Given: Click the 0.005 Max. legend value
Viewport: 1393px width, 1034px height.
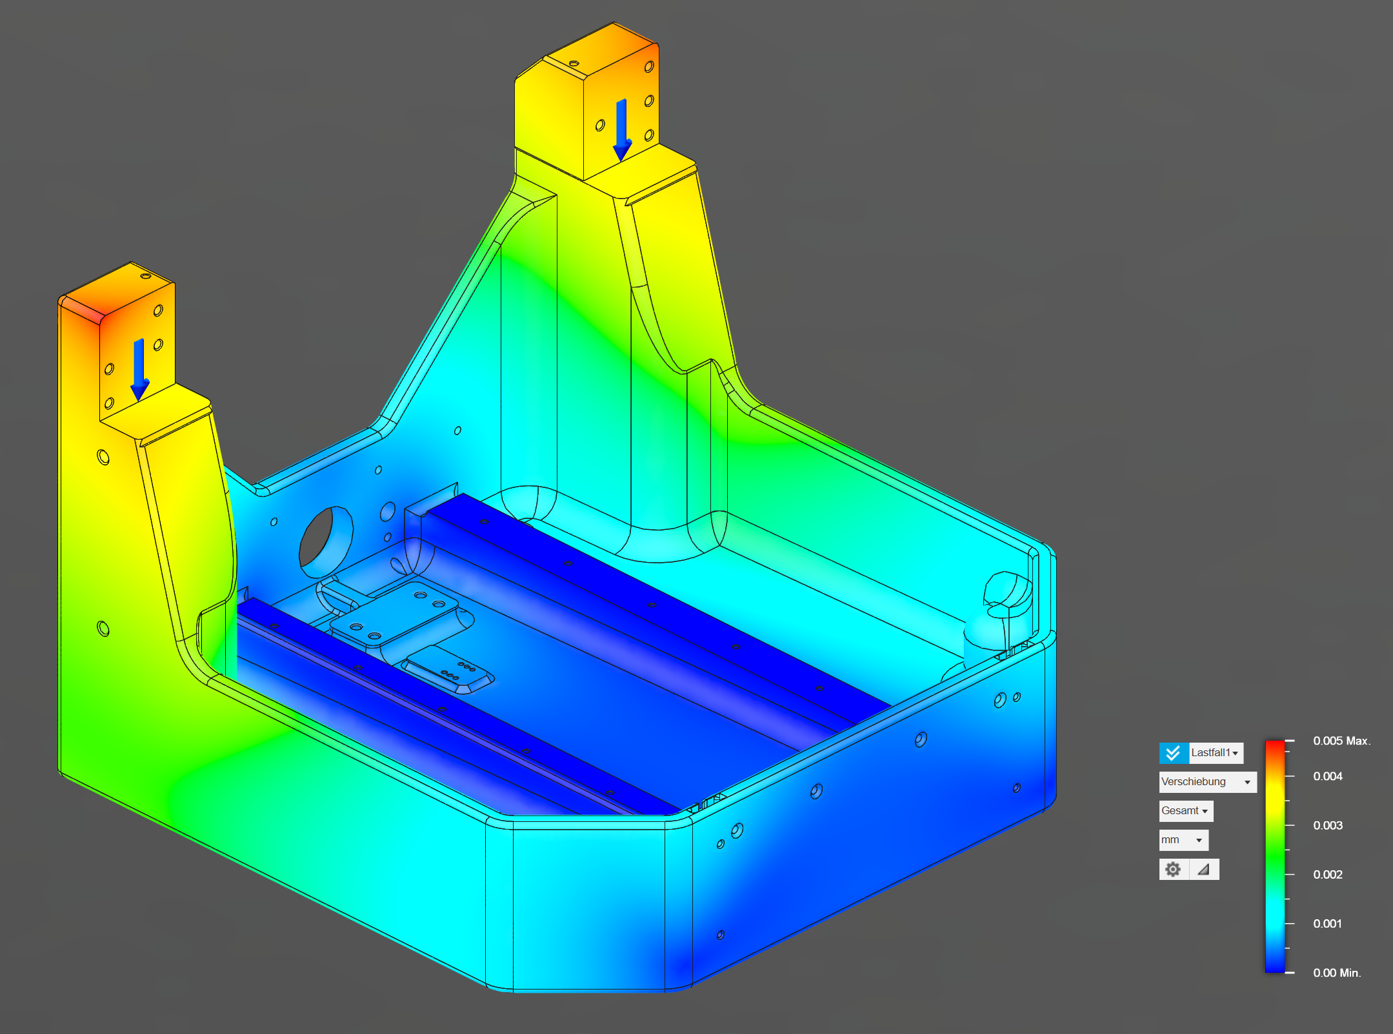Looking at the screenshot, I should tap(1341, 741).
